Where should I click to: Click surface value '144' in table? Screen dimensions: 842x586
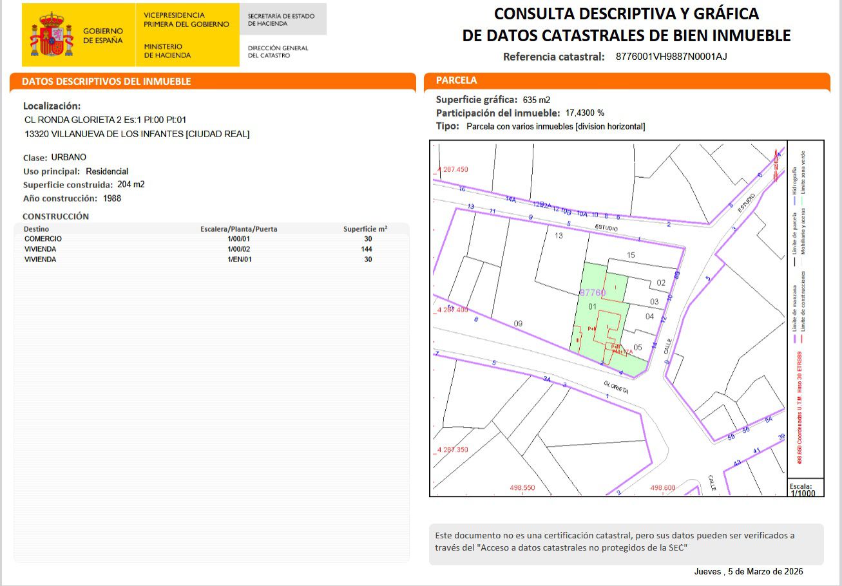point(367,249)
